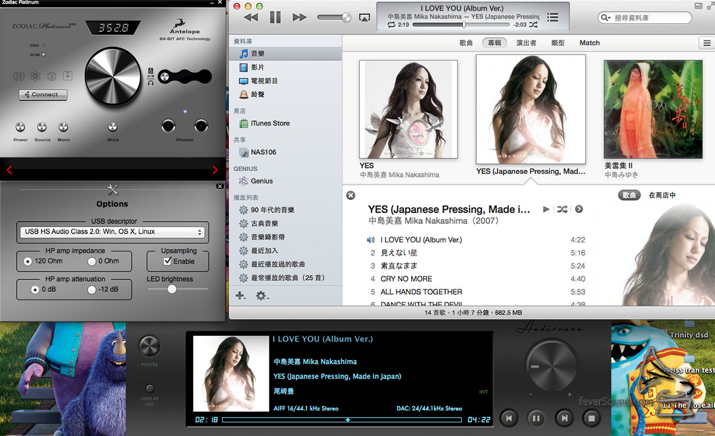The width and height of the screenshot is (715, 436).
Task: Switch to 類型 genres tab
Action: coord(558,43)
